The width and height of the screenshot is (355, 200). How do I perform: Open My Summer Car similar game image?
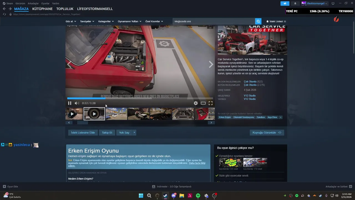(231, 162)
